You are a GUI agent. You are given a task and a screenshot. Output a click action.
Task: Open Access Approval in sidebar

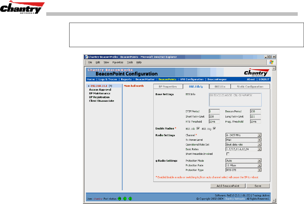tap(100, 90)
